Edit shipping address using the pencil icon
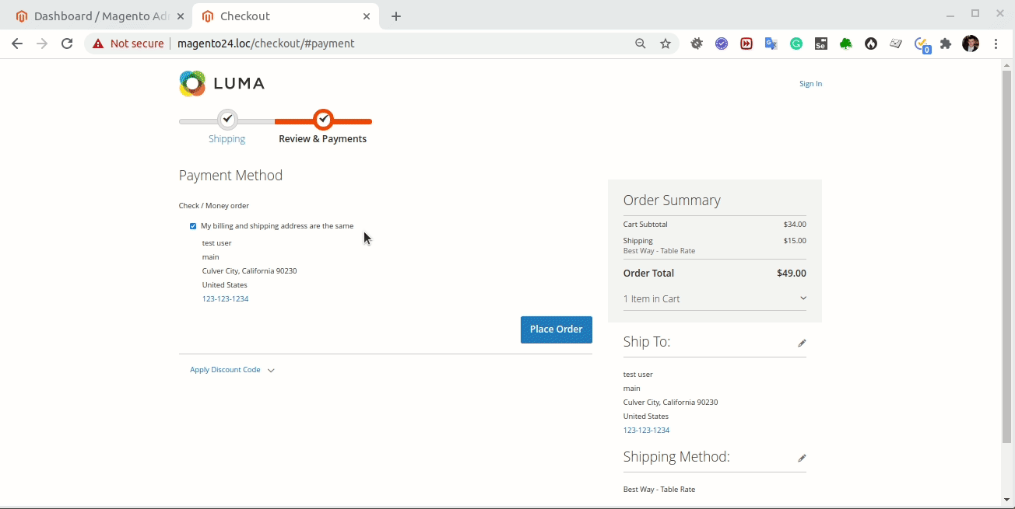The width and height of the screenshot is (1015, 509). pyautogui.click(x=802, y=343)
